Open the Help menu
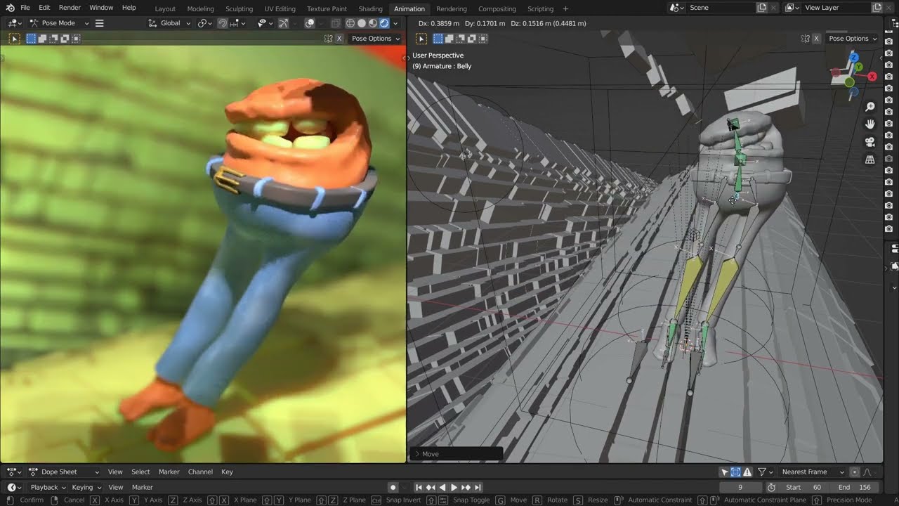 [129, 7]
